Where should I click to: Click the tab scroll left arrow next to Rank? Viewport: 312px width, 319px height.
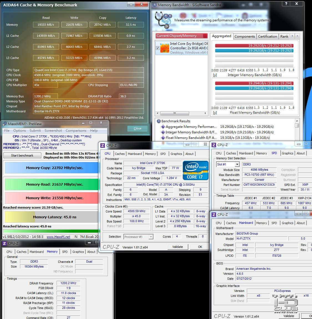(x=292, y=36)
